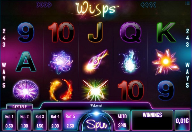192x132 pixels.
Task: Click the purple atom swirl wisp symbol
Action: click(x=61, y=62)
